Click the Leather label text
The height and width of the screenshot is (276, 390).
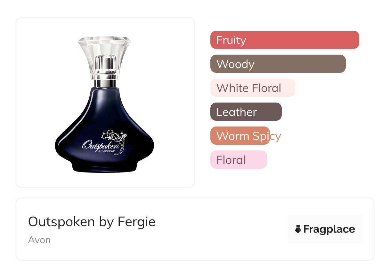point(237,112)
